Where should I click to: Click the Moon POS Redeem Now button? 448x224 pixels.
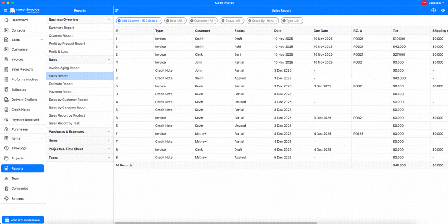pyautogui.click(x=23, y=220)
